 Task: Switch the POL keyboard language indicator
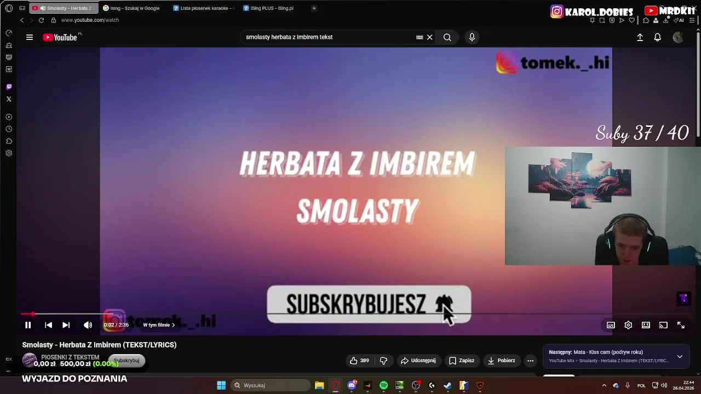pyautogui.click(x=641, y=385)
